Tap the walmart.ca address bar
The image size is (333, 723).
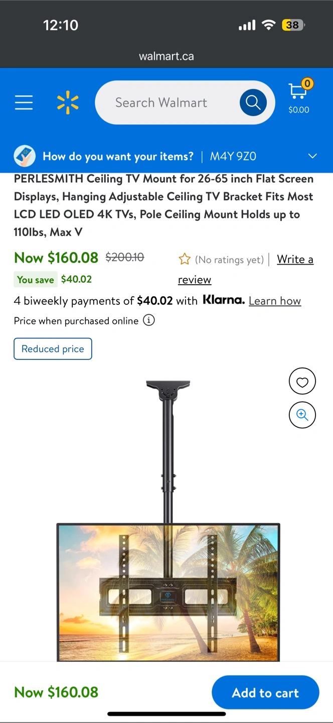[x=166, y=56]
